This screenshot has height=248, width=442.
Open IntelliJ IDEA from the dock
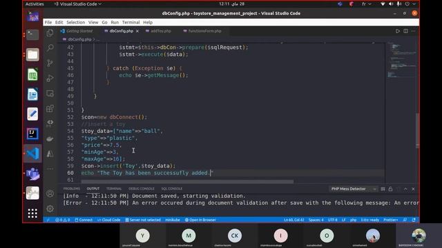[32, 134]
